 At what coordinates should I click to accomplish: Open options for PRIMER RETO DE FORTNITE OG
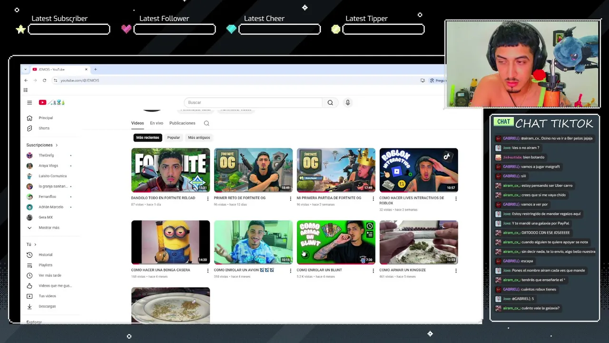click(x=290, y=198)
